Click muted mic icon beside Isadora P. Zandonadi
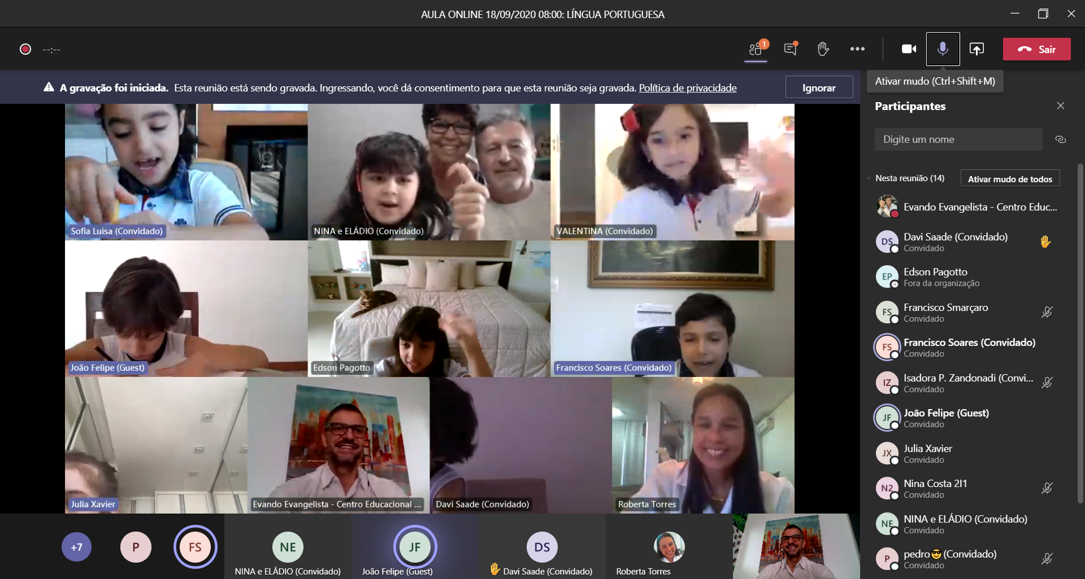1085x579 pixels. tap(1047, 383)
